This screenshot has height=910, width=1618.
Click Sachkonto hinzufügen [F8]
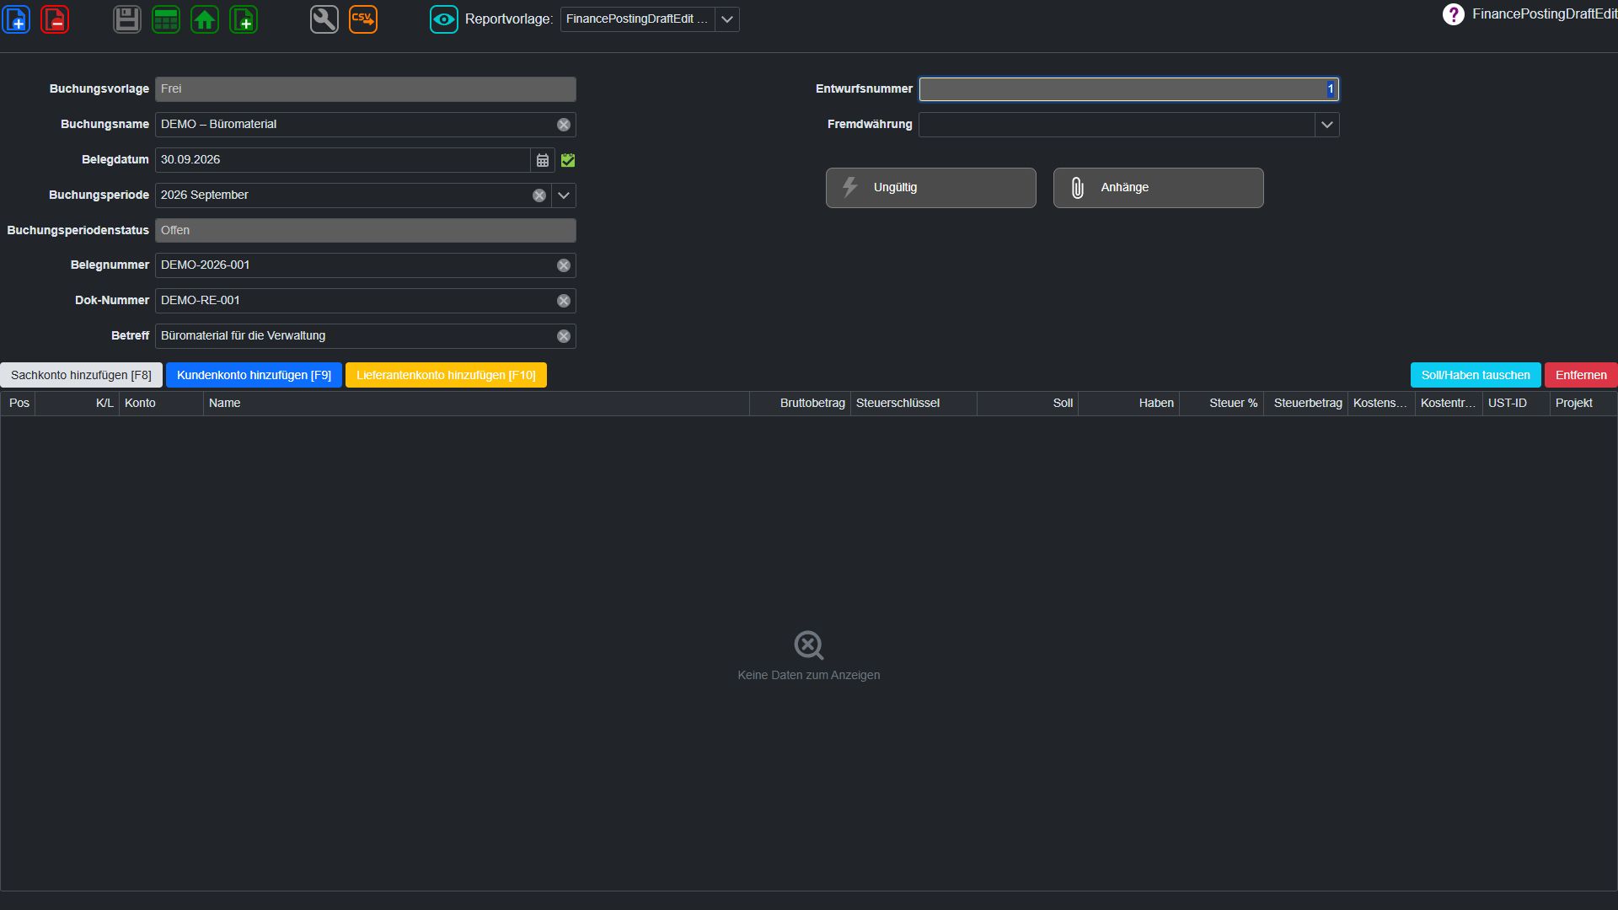click(x=82, y=375)
